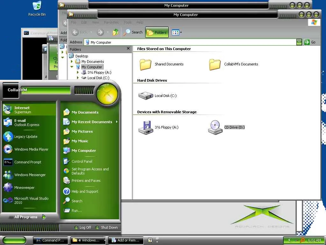Switch to Add or Remove Programs taskbar button
Screen dimensions: 326x245
tap(126, 241)
